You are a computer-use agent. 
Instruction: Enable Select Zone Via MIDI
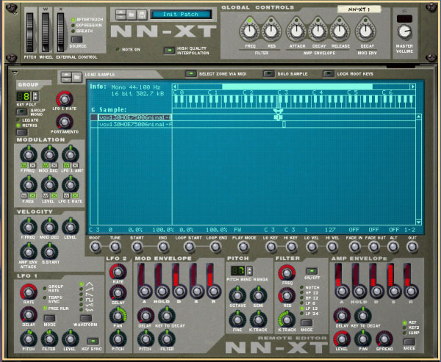tap(190, 73)
